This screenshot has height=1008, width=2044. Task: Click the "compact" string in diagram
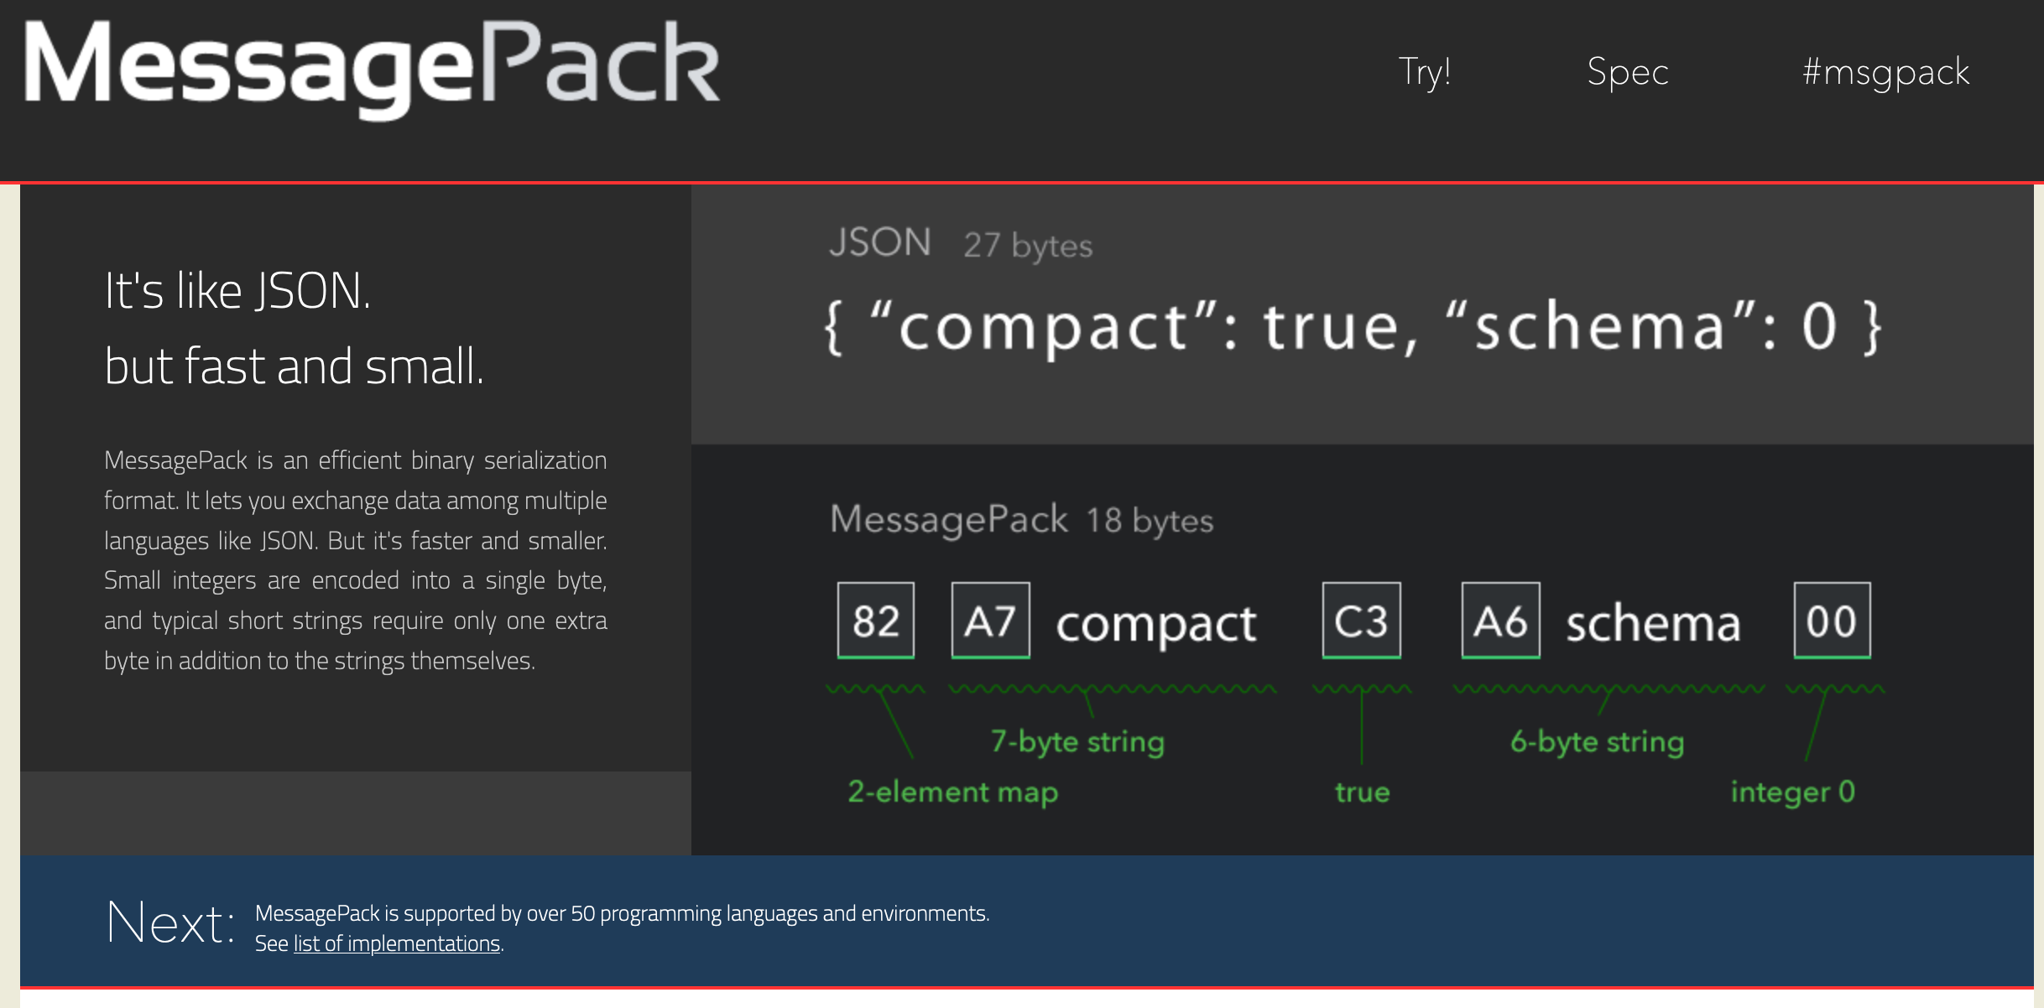point(1156,625)
